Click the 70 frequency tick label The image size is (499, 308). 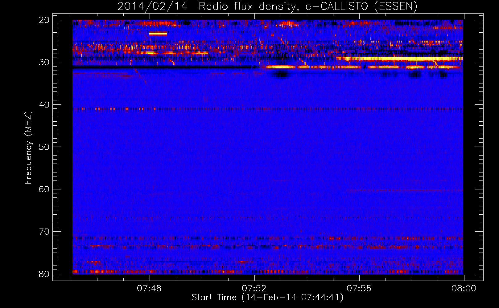[44, 232]
